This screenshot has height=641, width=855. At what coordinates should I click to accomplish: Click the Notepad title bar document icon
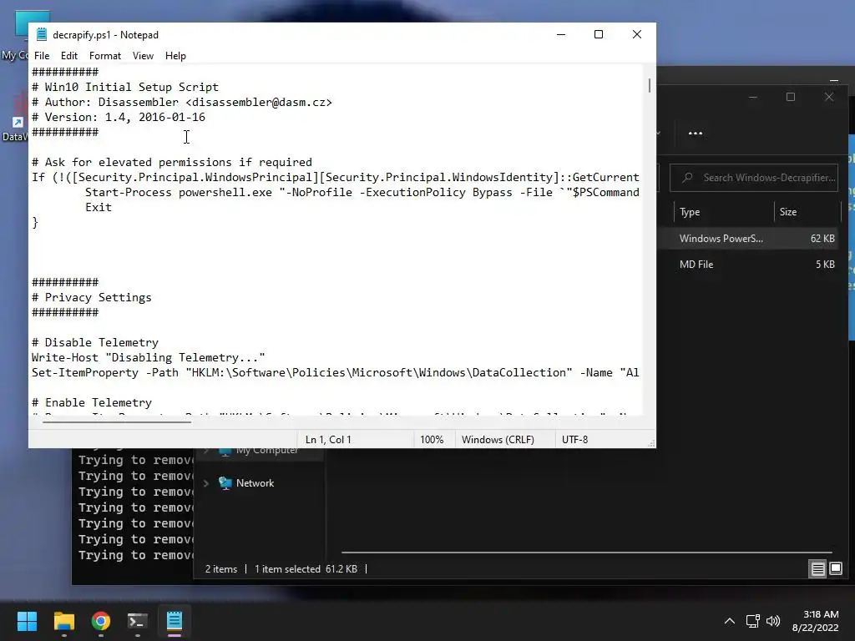tap(42, 34)
